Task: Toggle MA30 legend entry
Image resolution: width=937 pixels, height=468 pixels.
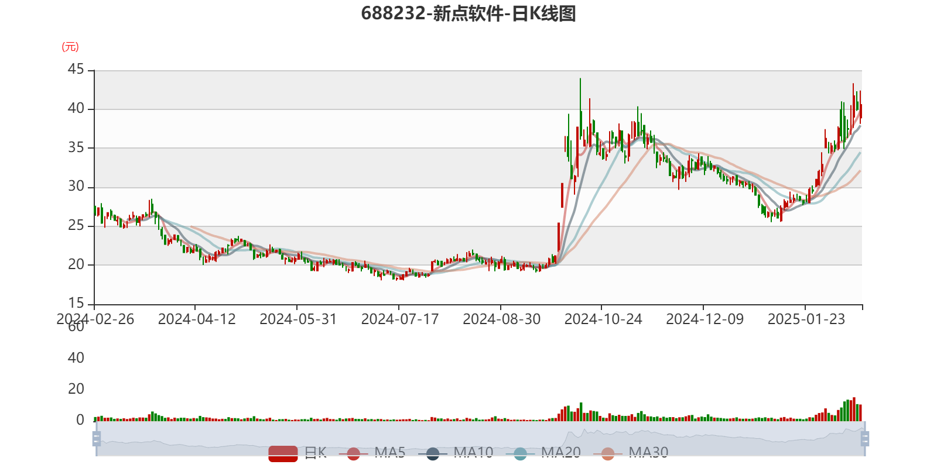Action: 631,453
